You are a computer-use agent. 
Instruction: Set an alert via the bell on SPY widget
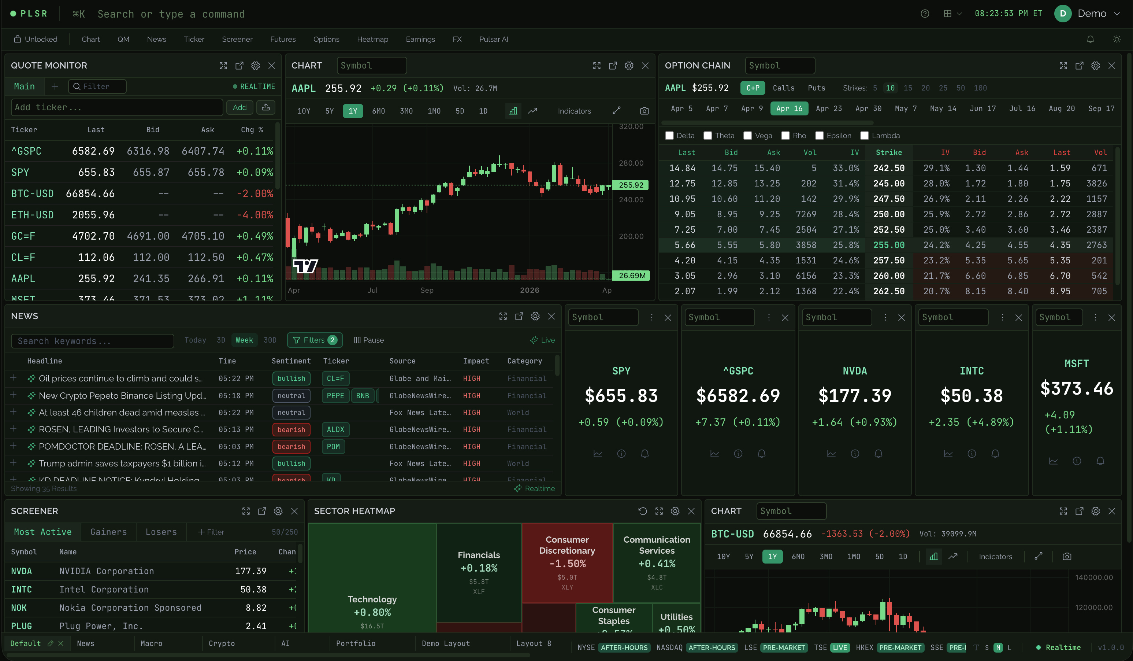(645, 454)
